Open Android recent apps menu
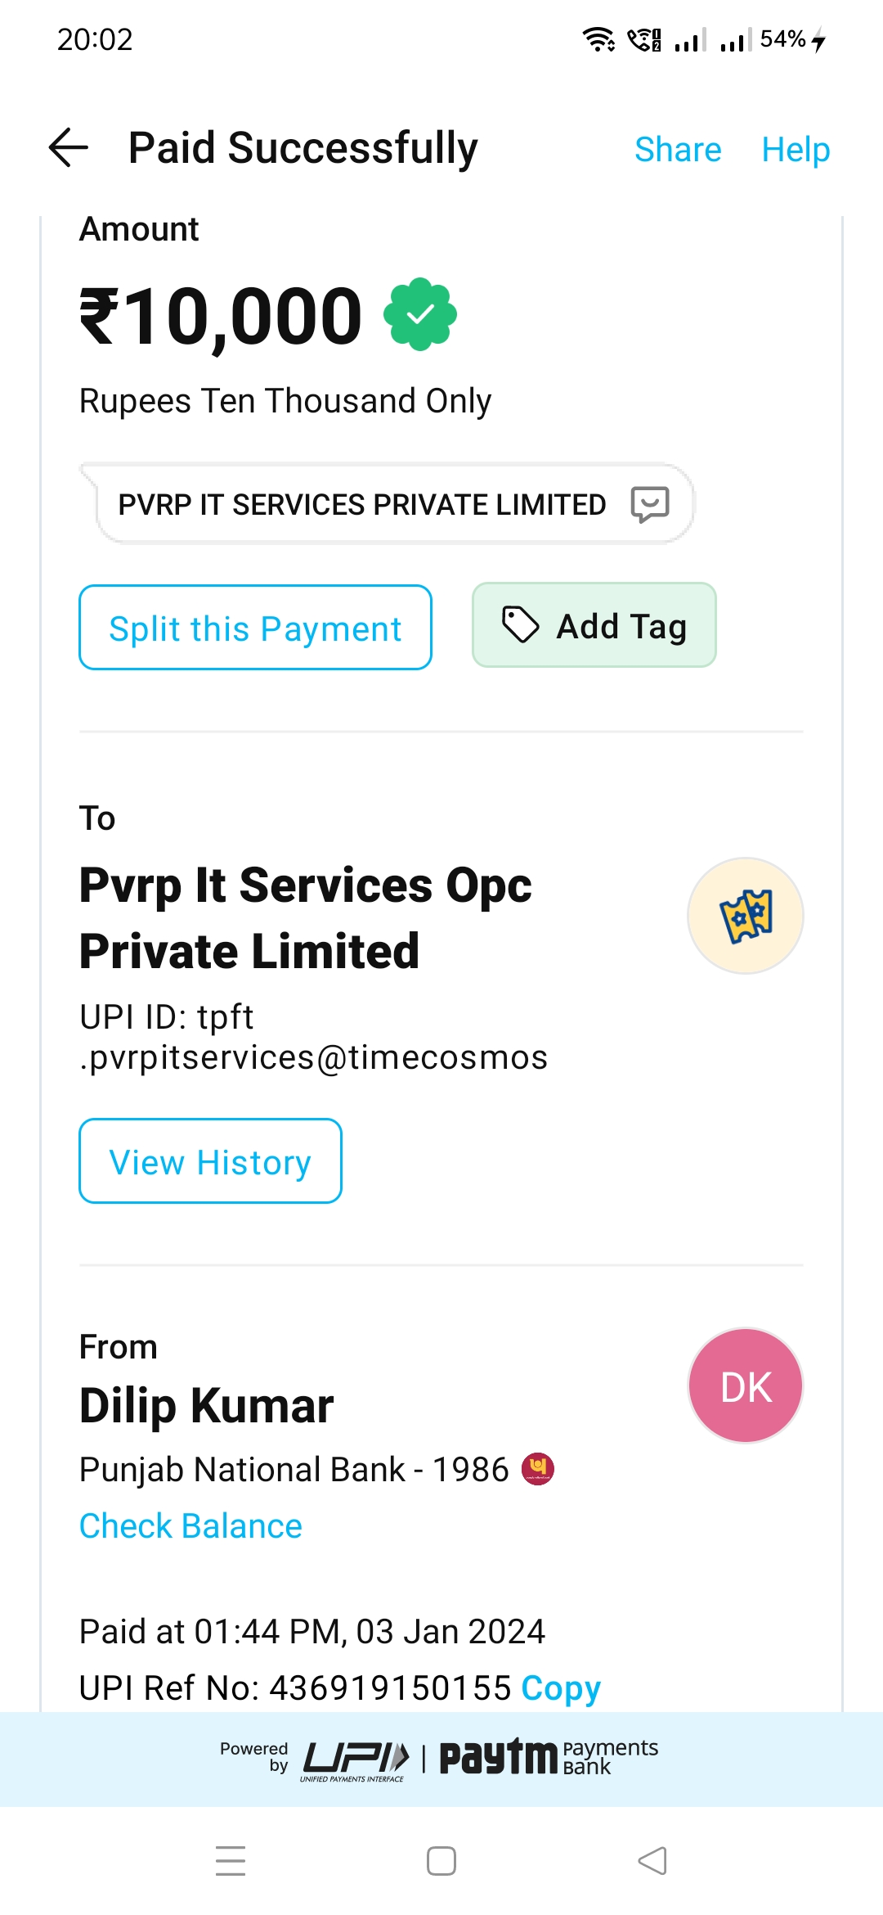 click(231, 1860)
